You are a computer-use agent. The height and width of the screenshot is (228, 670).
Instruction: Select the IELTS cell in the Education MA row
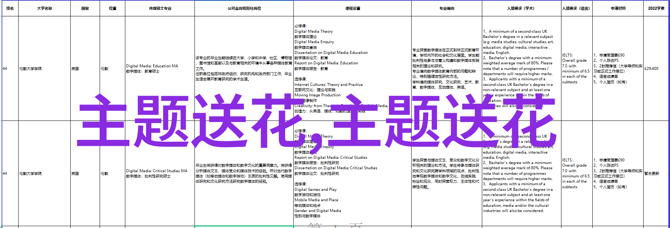(x=576, y=68)
